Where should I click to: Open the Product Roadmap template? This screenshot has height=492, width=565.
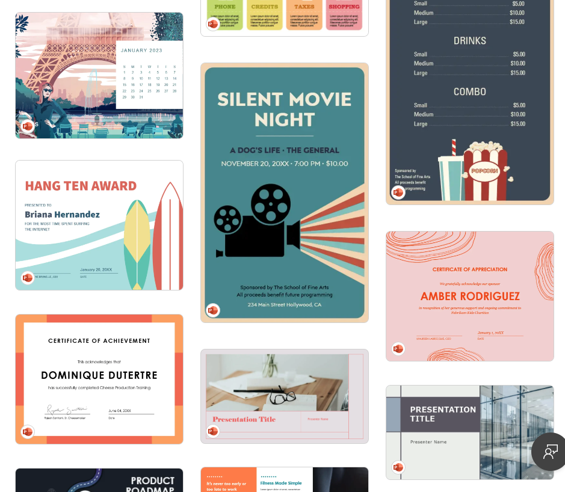tap(99, 480)
